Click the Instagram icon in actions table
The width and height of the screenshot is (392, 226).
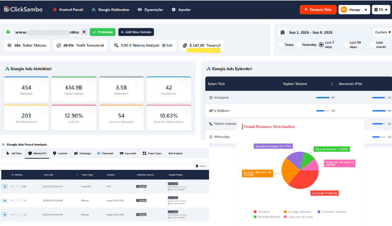[x=211, y=98]
